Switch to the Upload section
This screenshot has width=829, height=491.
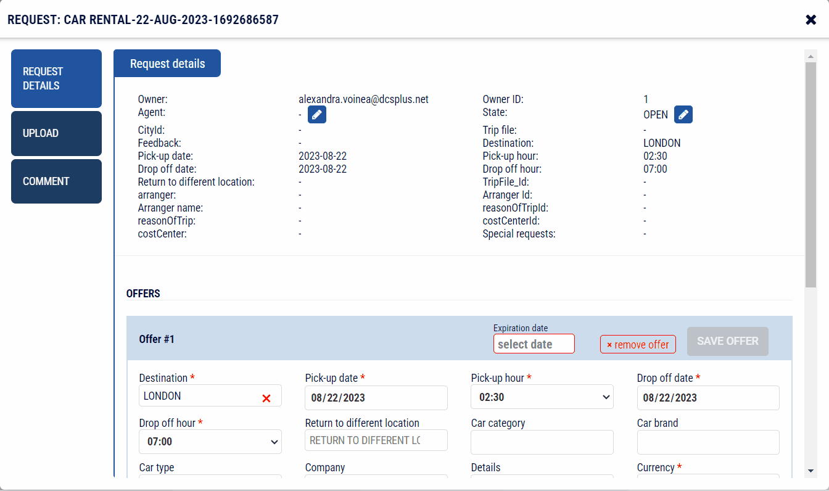click(x=56, y=133)
